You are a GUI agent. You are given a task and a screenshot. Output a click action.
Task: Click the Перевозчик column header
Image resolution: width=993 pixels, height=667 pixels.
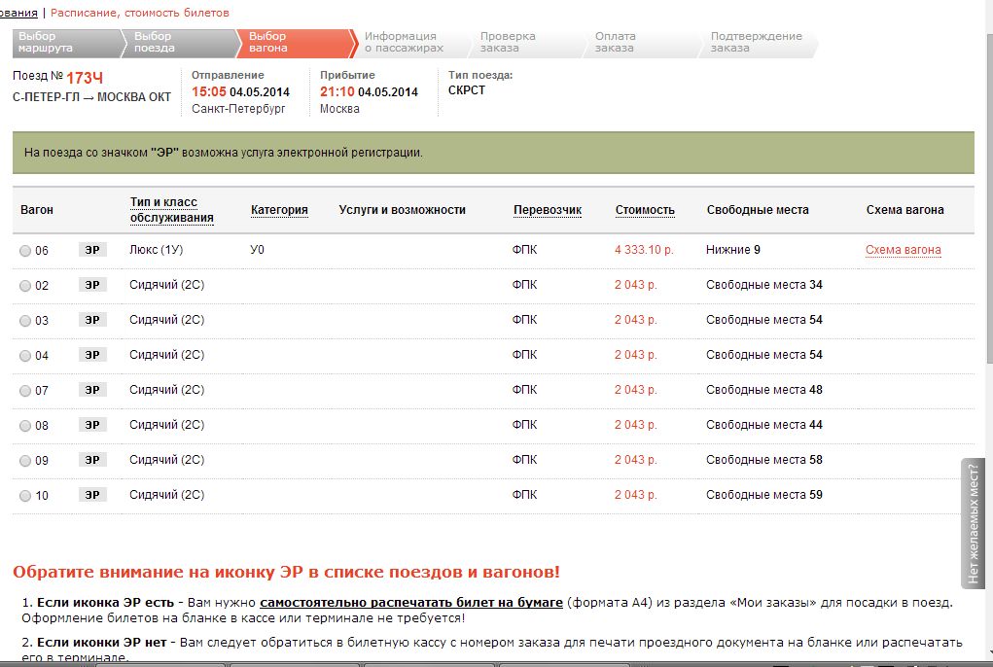point(547,210)
